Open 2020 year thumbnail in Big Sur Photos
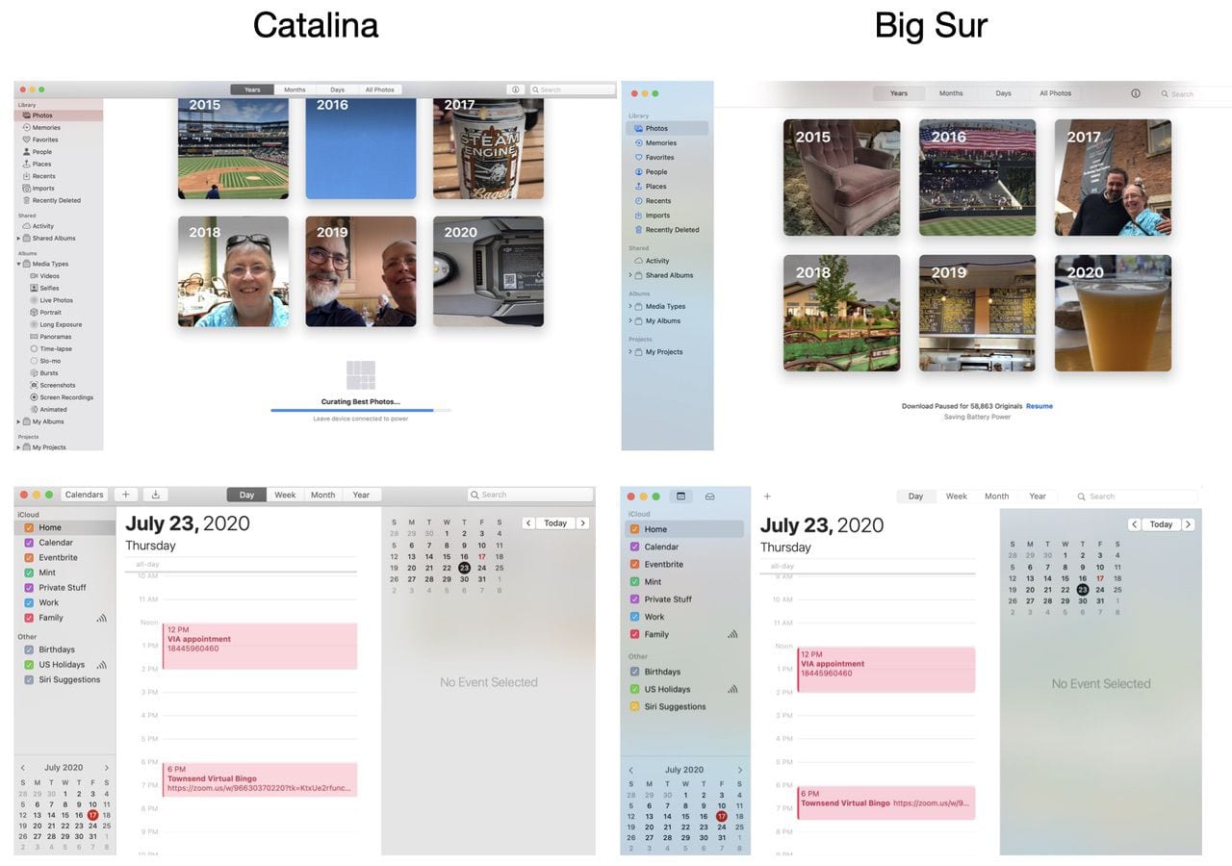Viewport: 1232px width, 866px height. click(x=1113, y=313)
